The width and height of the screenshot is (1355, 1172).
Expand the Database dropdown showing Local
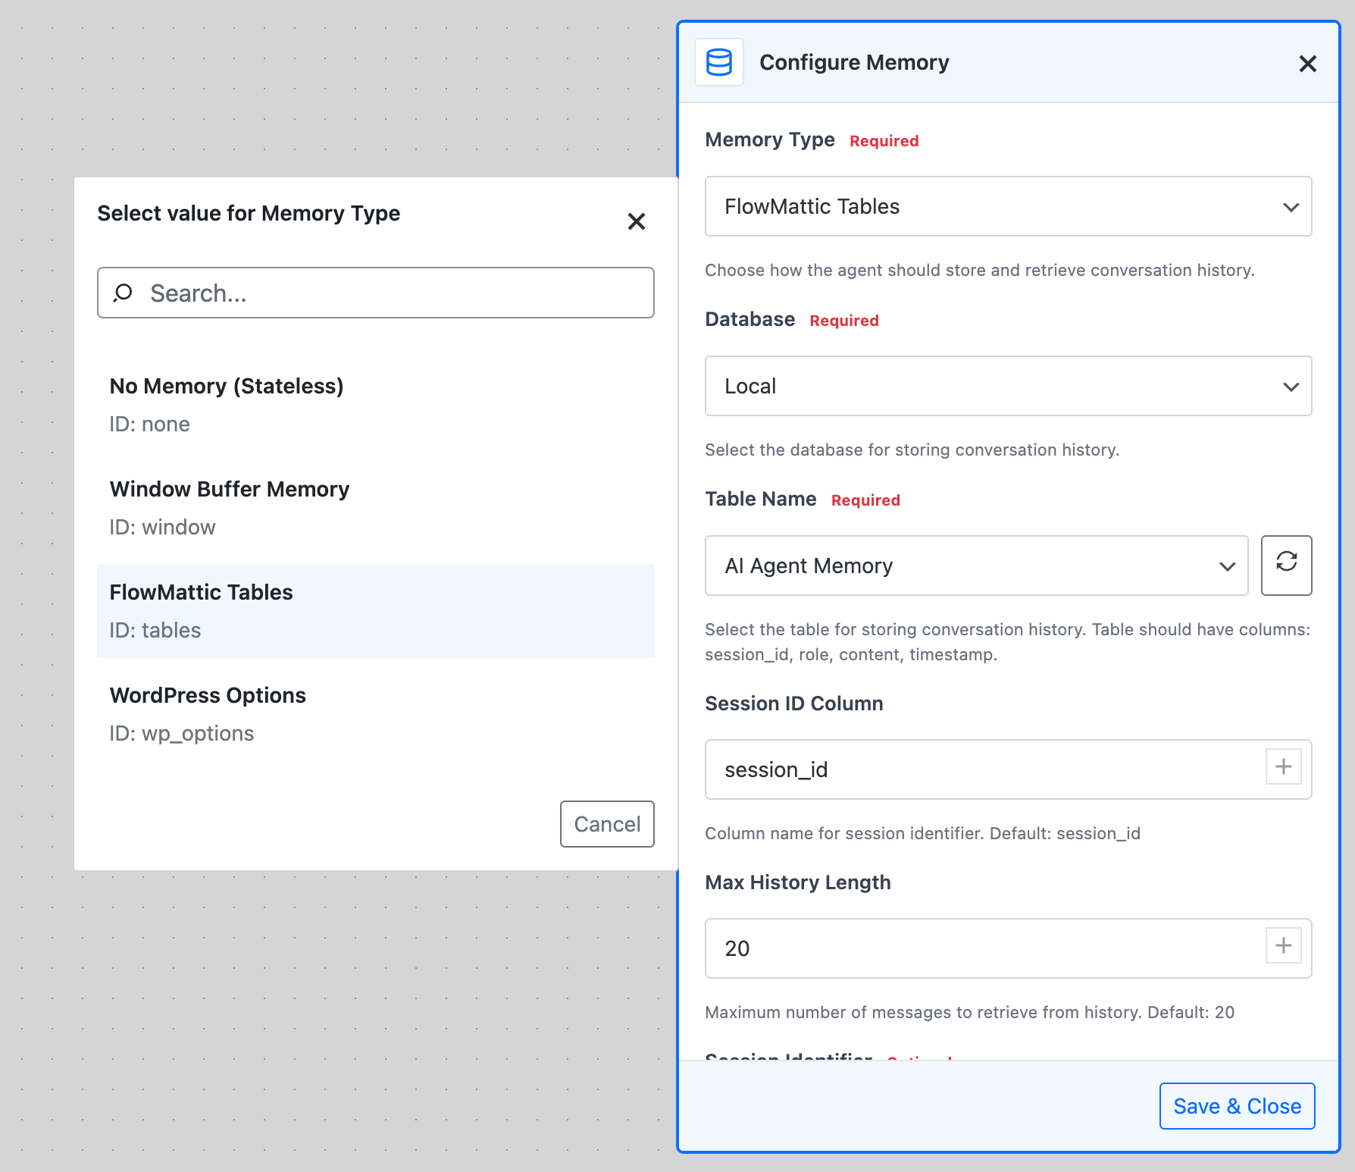coord(1007,386)
